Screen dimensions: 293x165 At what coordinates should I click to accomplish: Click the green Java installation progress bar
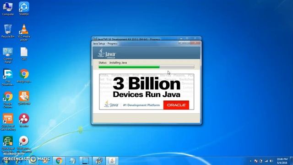point(146,67)
